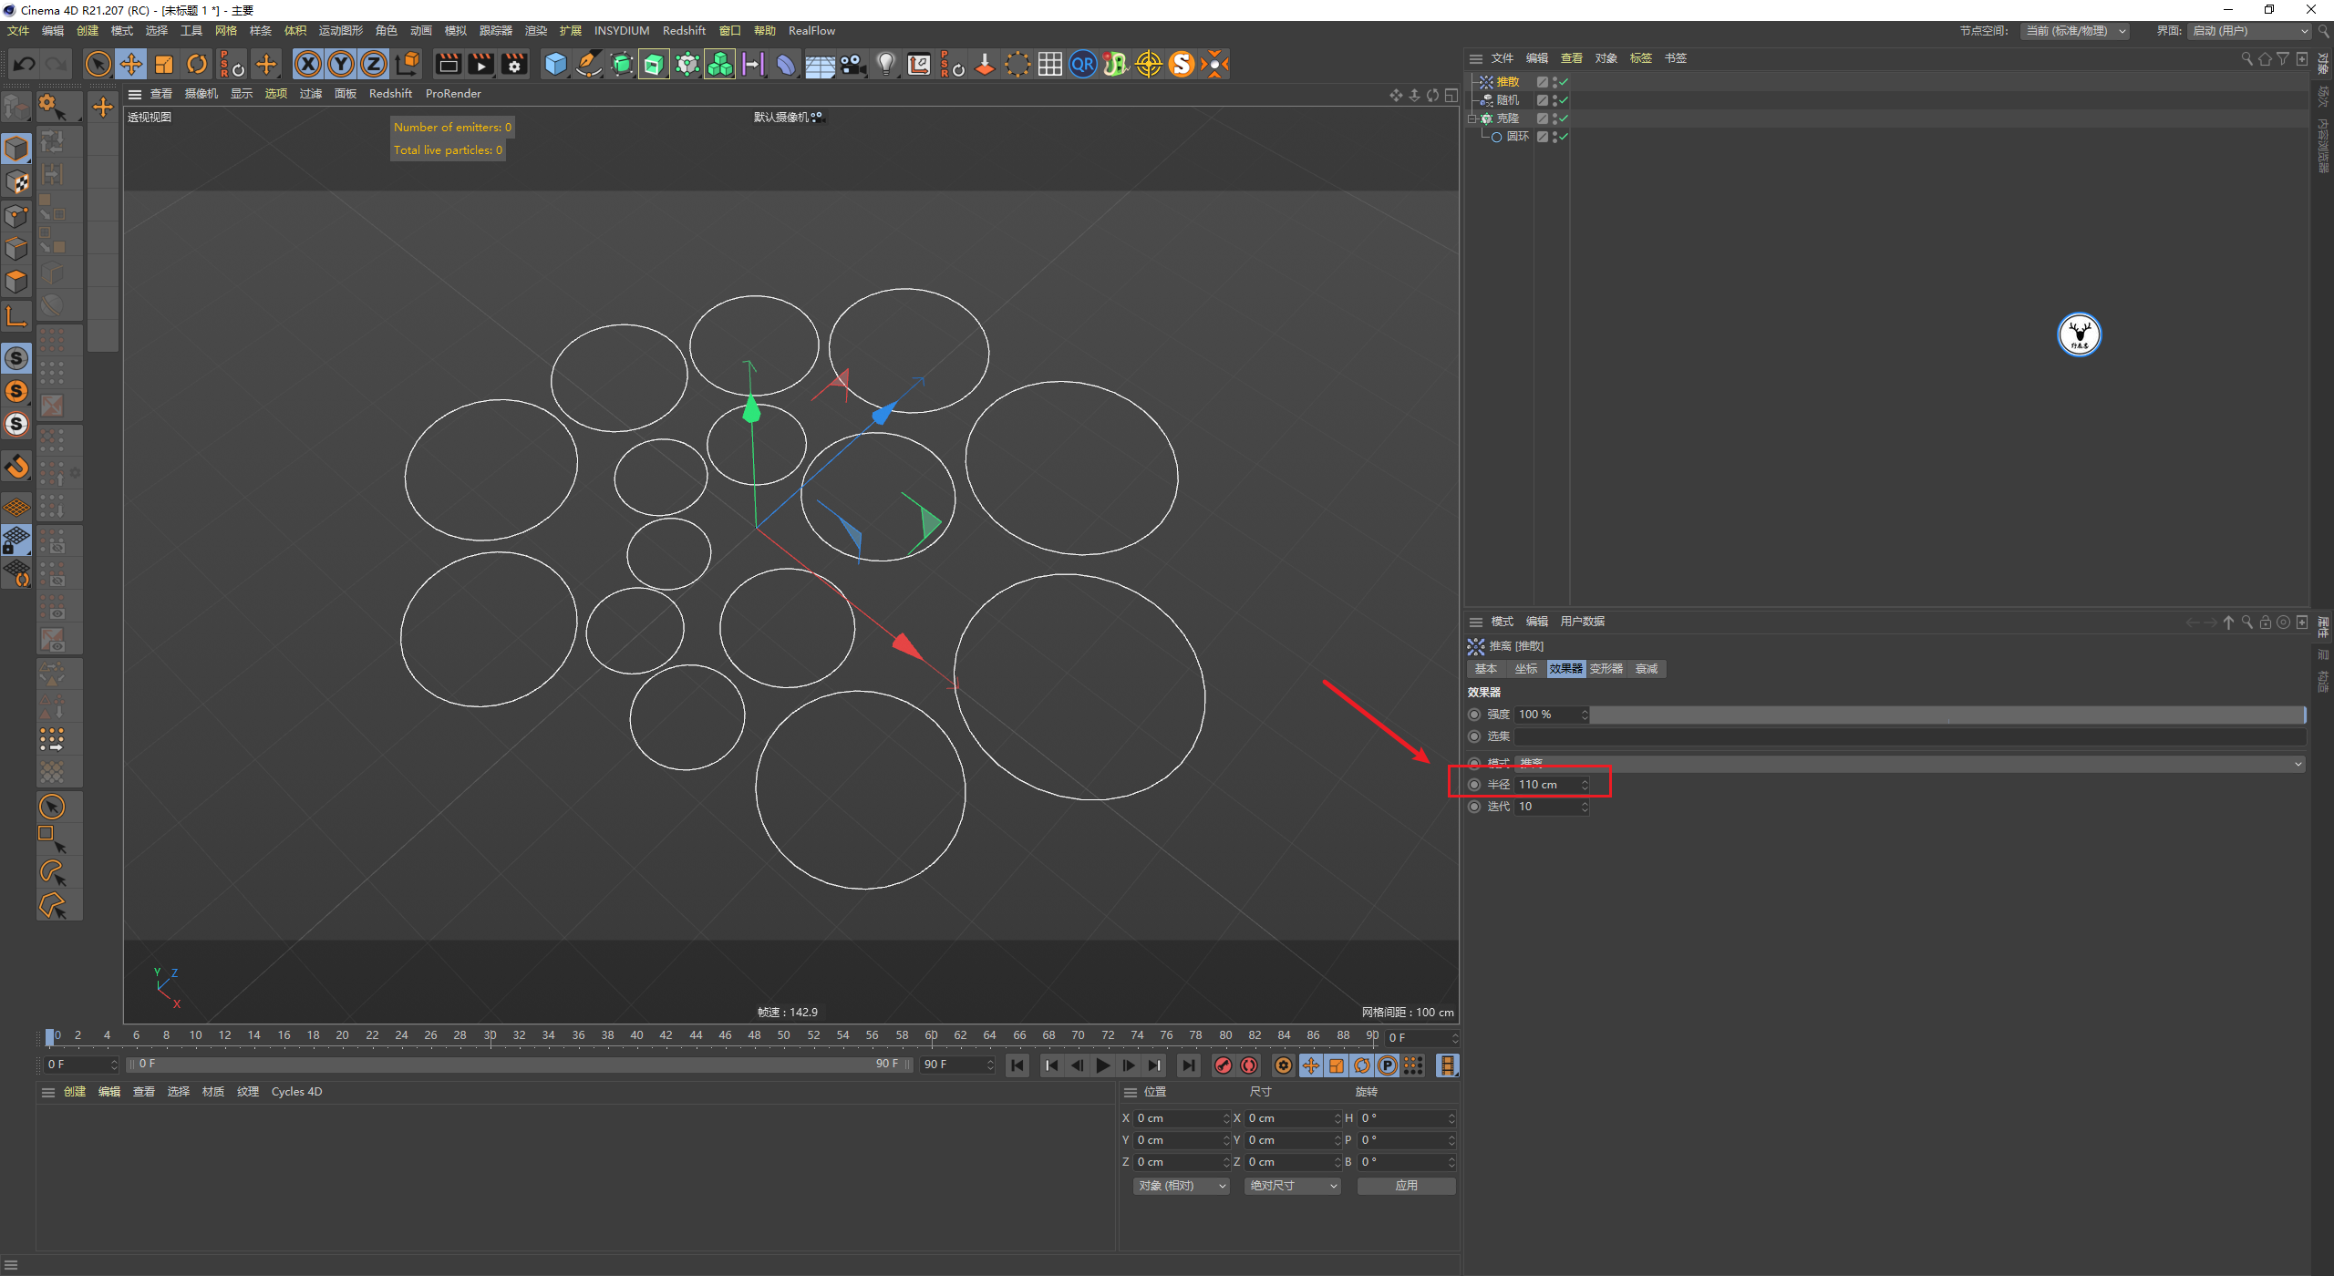The height and width of the screenshot is (1276, 2334).
Task: Toggle the X axis lock
Action: pos(308,64)
